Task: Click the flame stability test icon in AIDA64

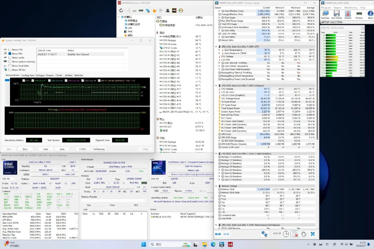Action: (x=154, y=11)
